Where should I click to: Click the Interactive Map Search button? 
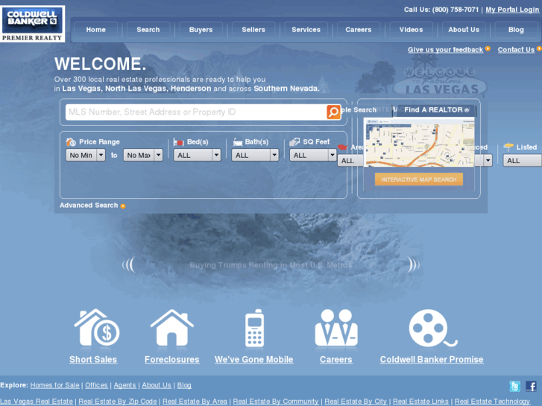tap(418, 180)
